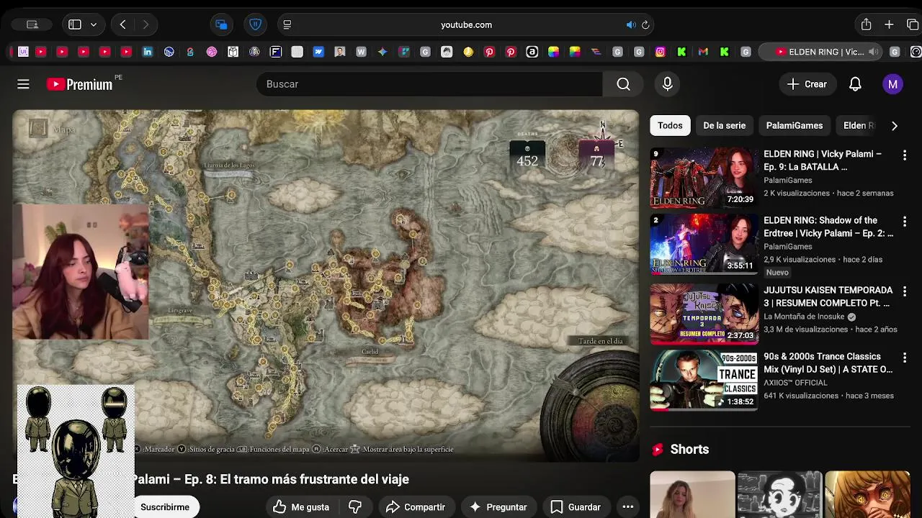Viewport: 922px width, 518px height.
Task: Click the Suscribirme button
Action: click(x=165, y=507)
